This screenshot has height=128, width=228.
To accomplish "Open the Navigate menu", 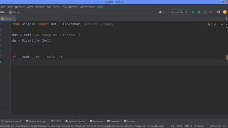I will pos(20,7).
